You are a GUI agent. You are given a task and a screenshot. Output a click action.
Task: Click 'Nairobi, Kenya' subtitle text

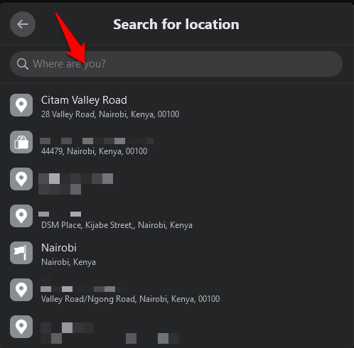point(68,262)
